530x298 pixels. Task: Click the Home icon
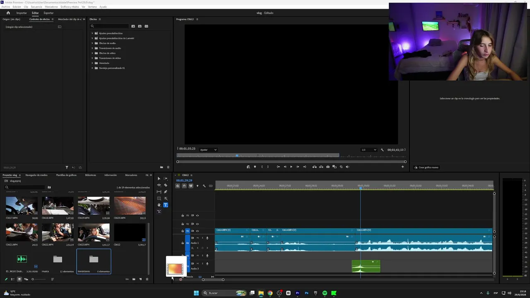click(8, 13)
